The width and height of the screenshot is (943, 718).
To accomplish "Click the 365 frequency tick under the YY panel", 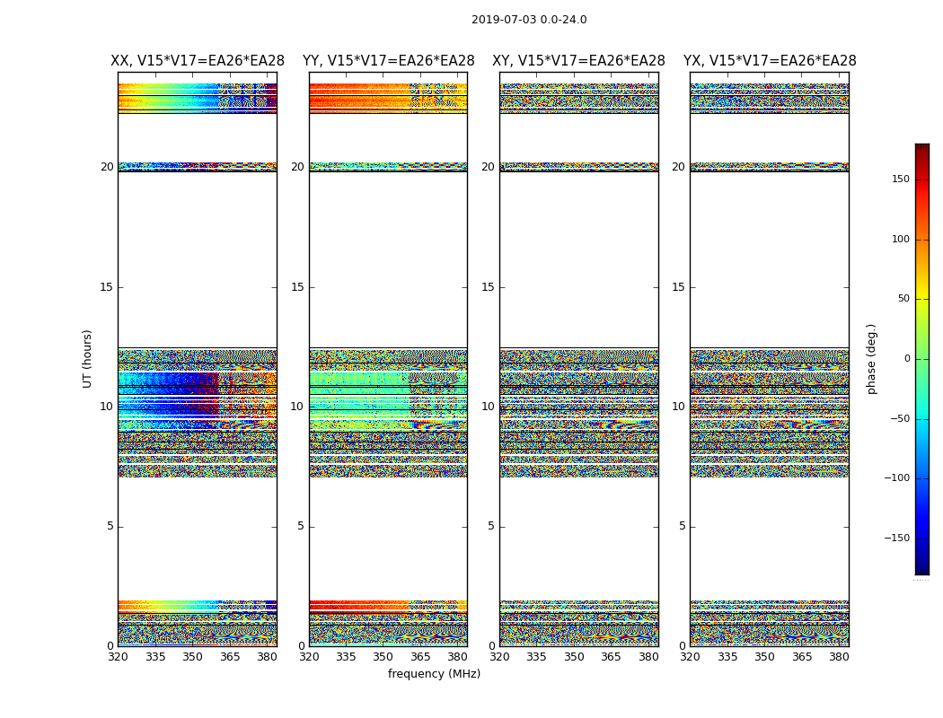I will point(420,657).
